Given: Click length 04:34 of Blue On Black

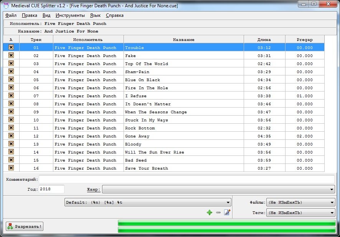Looking at the screenshot, I should [264, 80].
